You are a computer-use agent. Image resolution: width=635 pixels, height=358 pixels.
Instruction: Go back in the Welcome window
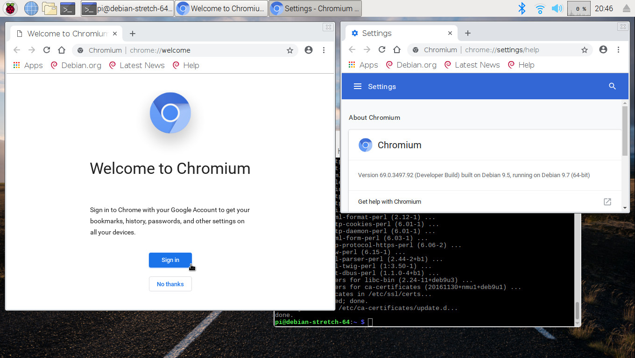point(17,50)
